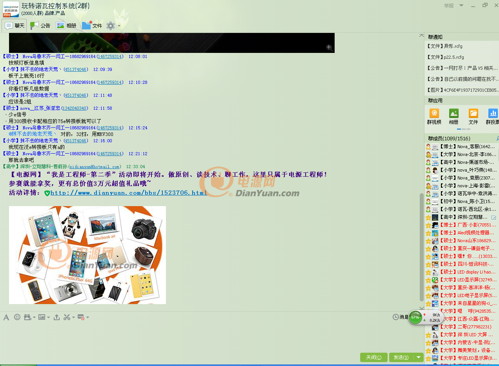Click the 关闭(C) close chat button
The width and height of the screenshot is (499, 366).
[374, 357]
